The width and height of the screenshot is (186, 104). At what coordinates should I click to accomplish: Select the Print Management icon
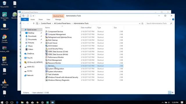46,60
